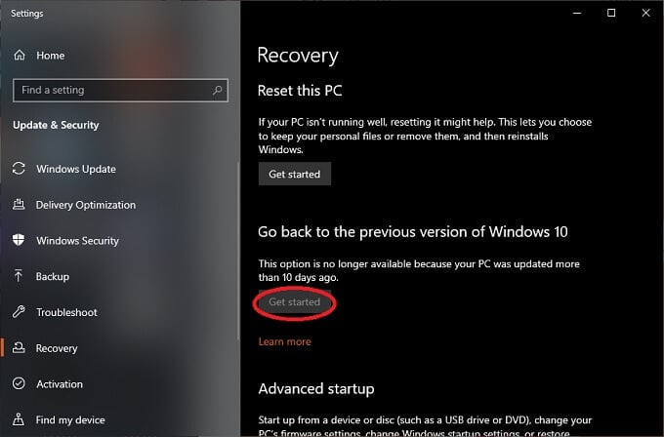Click the Home icon in sidebar
Viewport: 664px width, 437px height.
pos(20,56)
